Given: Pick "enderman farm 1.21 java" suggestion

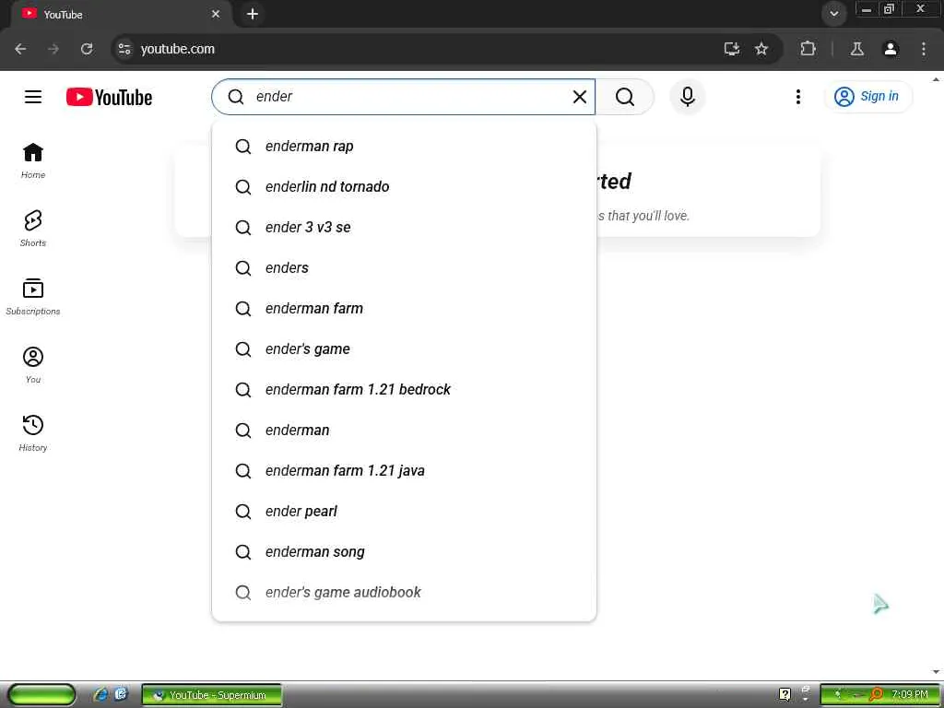Looking at the screenshot, I should click(x=404, y=471).
